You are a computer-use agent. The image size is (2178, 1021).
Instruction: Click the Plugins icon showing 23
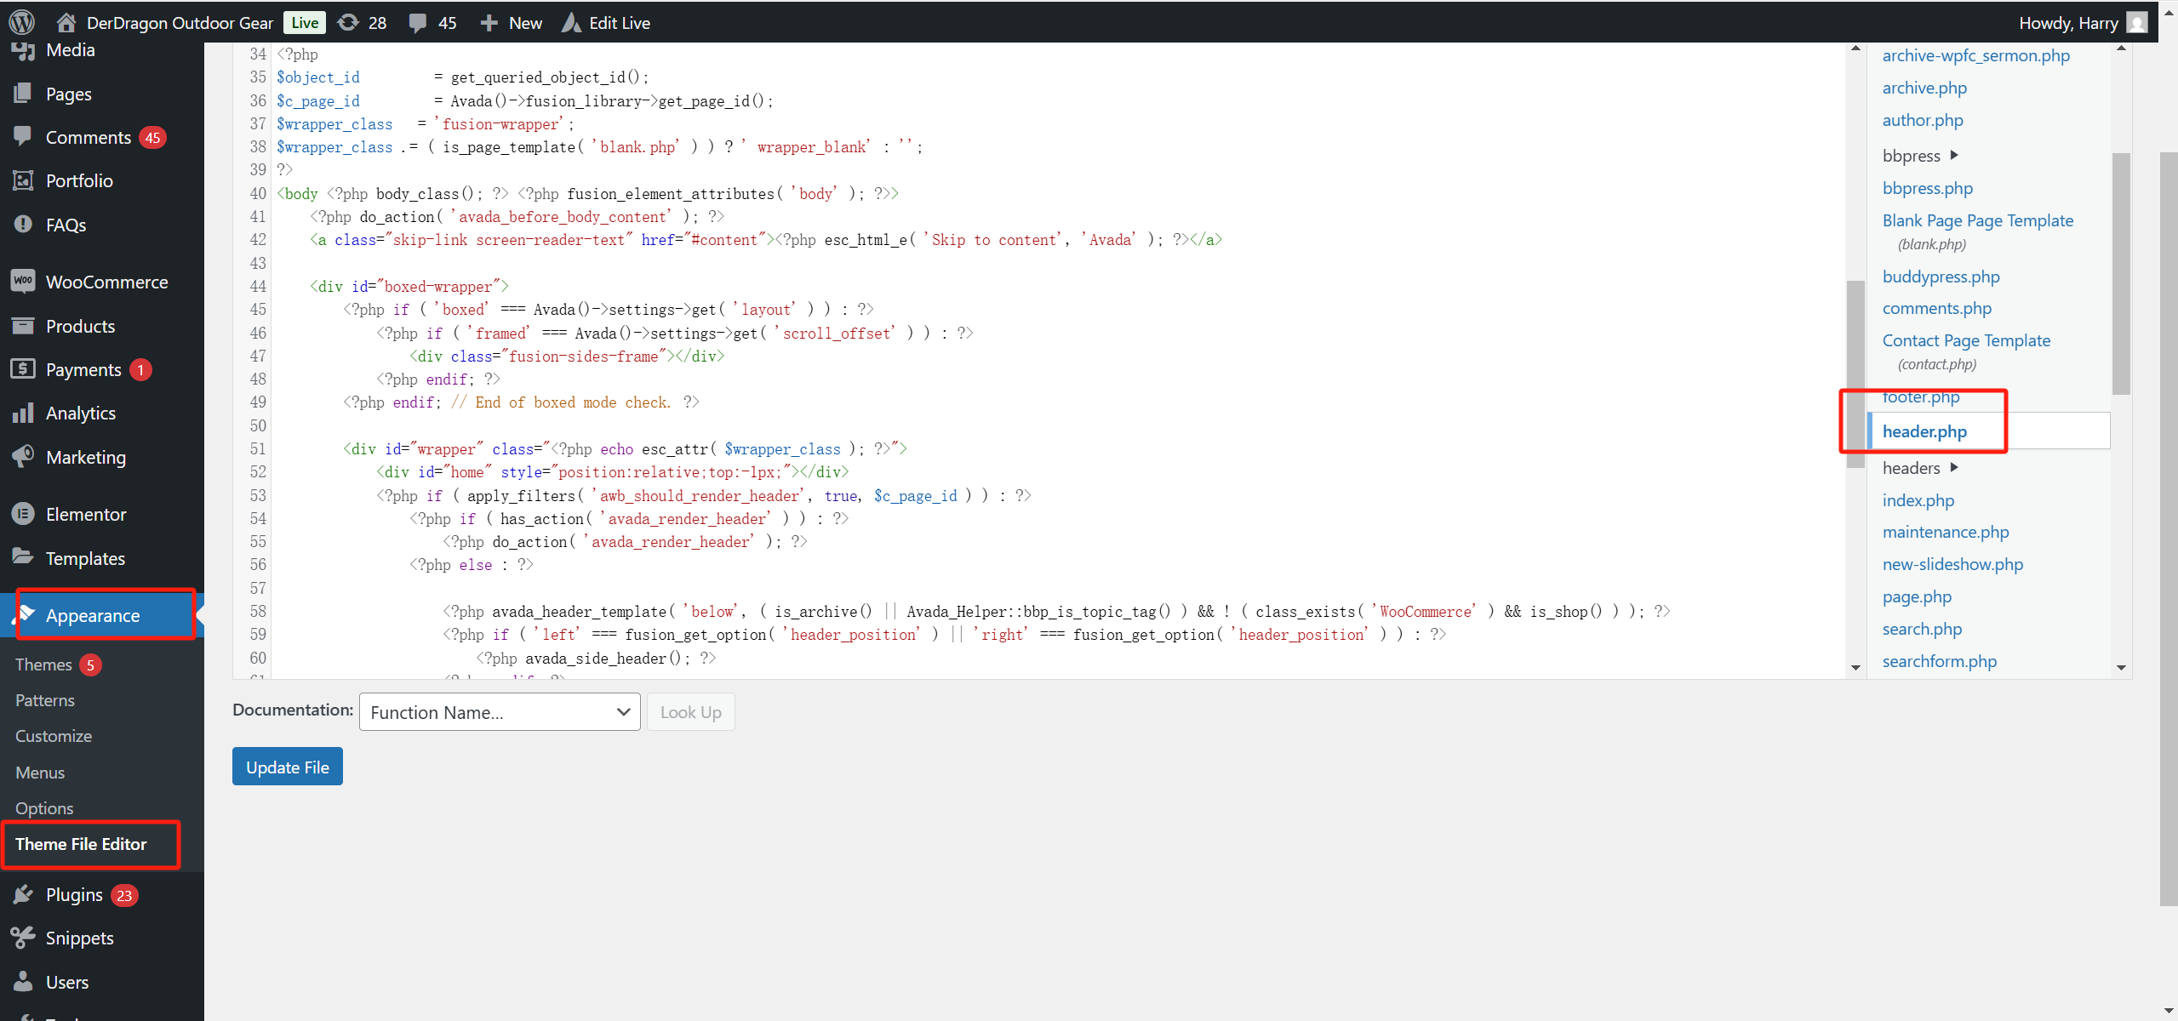[x=23, y=894]
